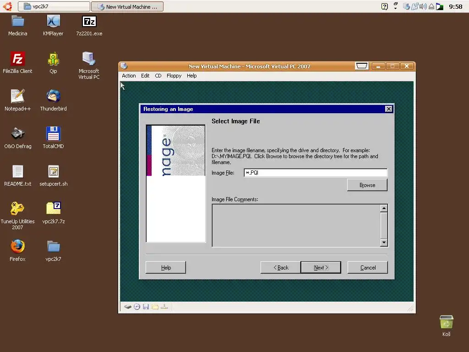This screenshot has width=469, height=352.
Task: Select the O&O Defrag desktop icon
Action: click(x=18, y=137)
